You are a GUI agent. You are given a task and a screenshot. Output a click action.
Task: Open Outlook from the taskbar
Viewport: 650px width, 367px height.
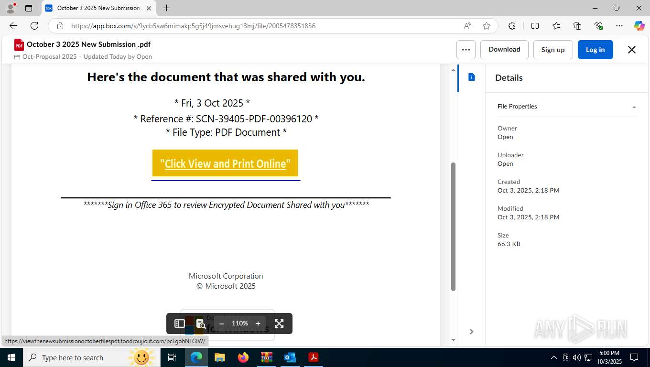290,357
